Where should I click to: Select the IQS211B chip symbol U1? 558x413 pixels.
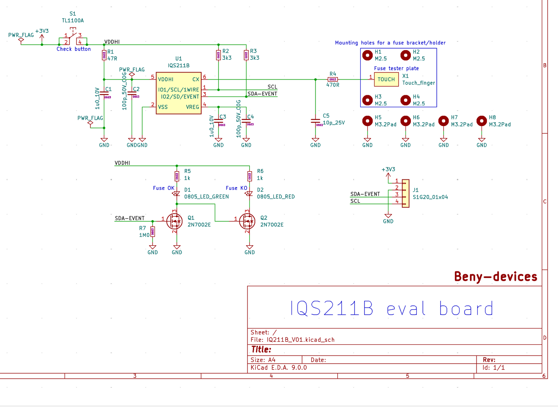point(178,93)
